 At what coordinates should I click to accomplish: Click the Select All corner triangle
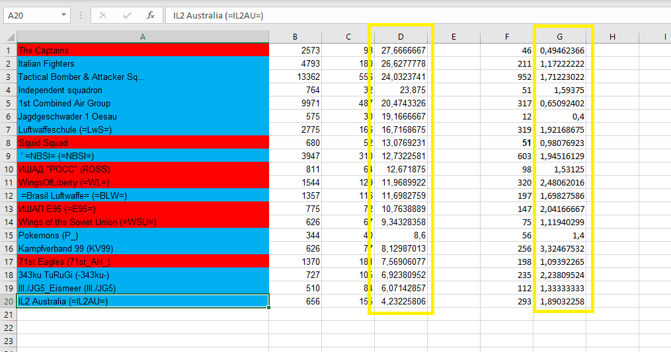(11, 37)
